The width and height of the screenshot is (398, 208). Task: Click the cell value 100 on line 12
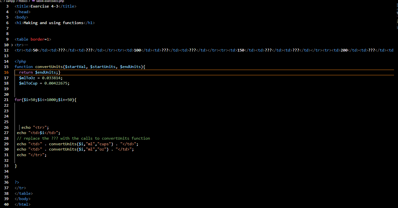coord(138,50)
